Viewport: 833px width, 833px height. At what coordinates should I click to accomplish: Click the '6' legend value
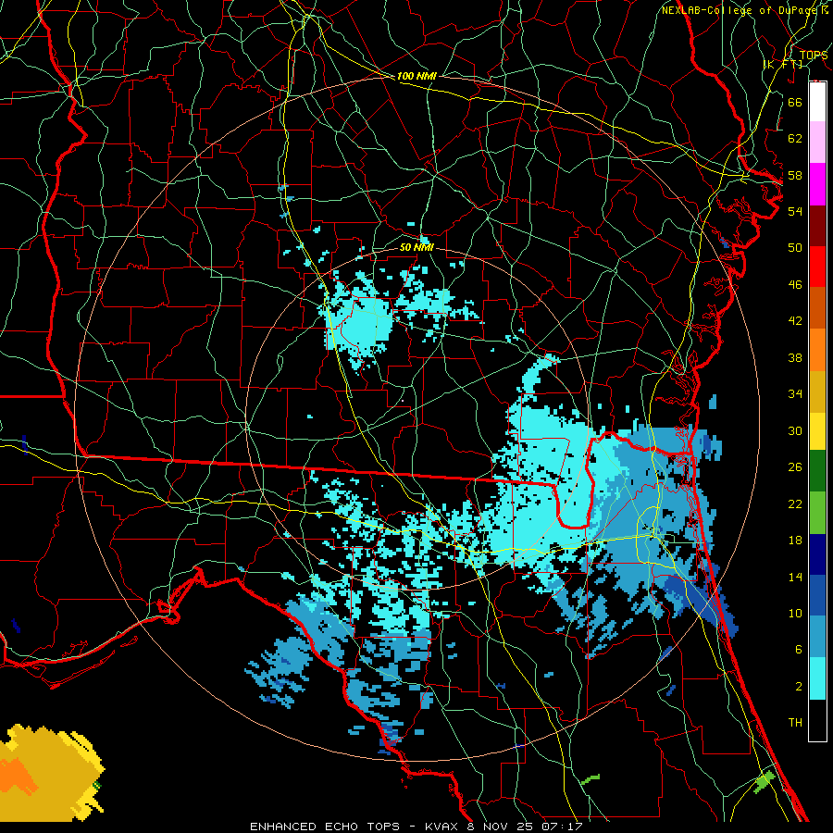tap(798, 650)
